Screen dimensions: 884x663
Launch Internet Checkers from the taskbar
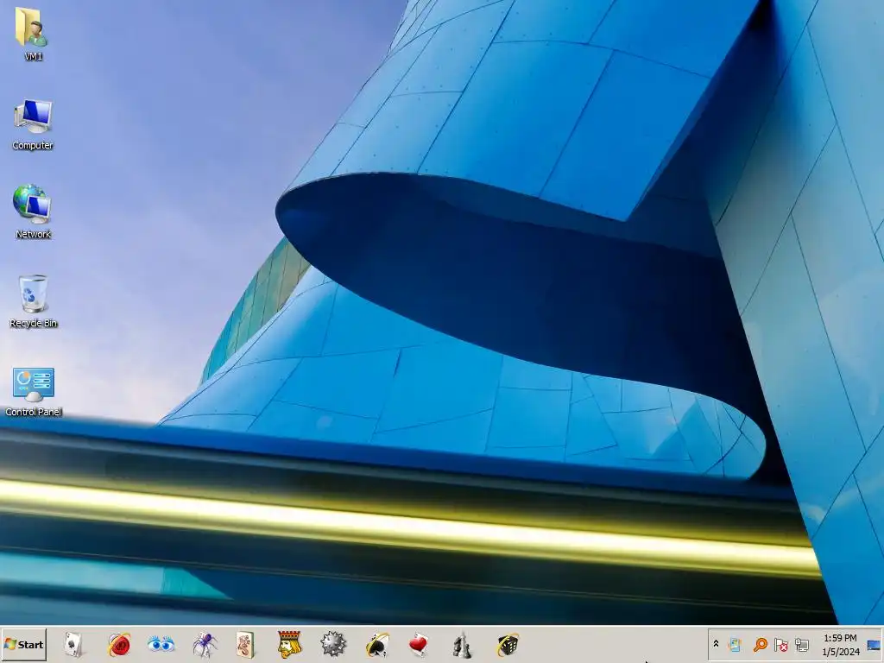pos(118,644)
